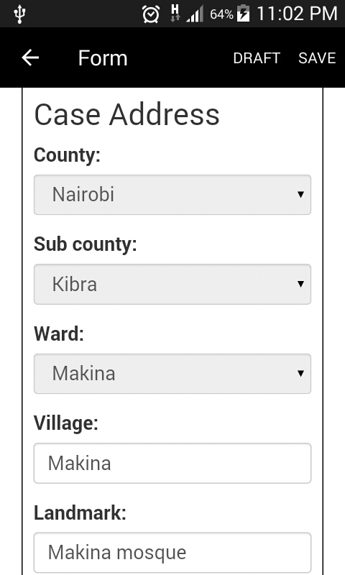Tap the back arrow icon
Viewport: 345px width, 575px height.
click(x=30, y=57)
